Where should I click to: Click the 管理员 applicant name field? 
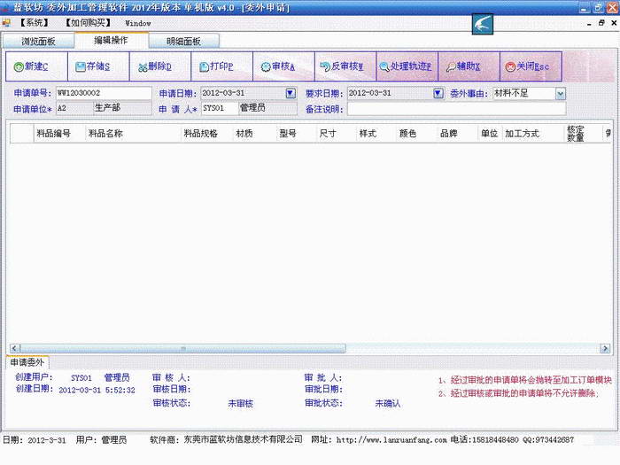267,108
